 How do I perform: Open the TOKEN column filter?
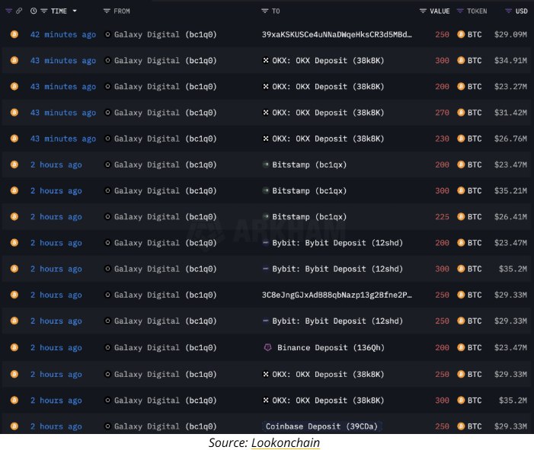click(460, 11)
